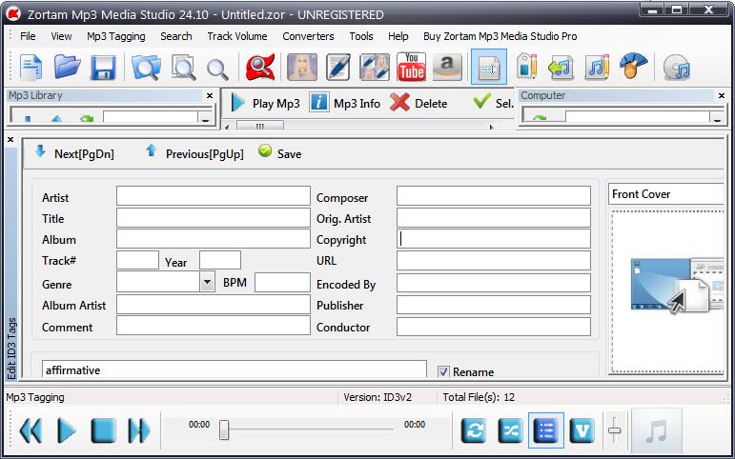
Task: Click the play button in the player
Action: tap(66, 430)
